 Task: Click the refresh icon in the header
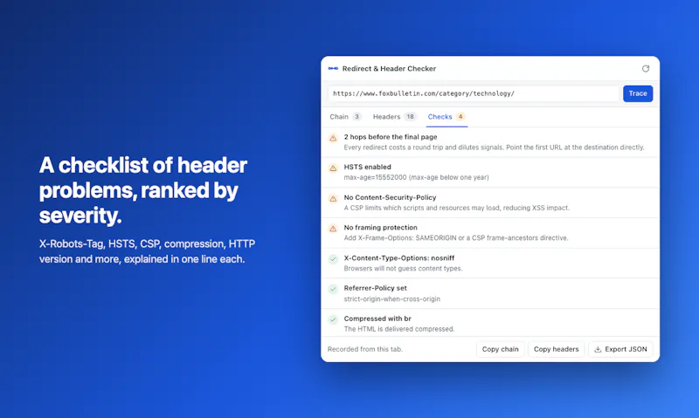pos(646,69)
